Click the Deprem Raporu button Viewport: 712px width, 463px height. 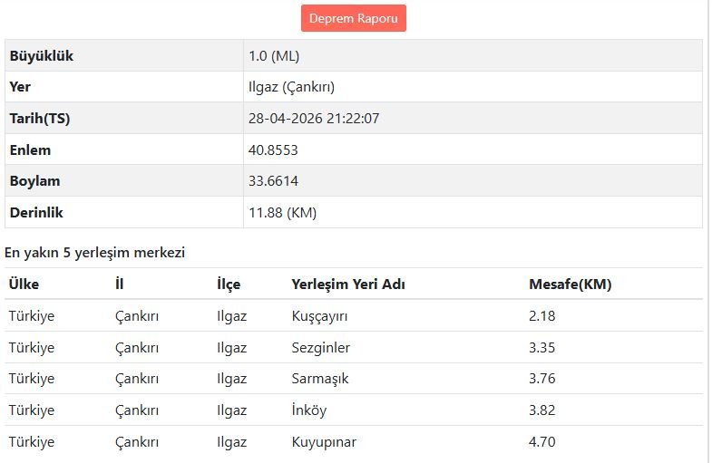point(353,18)
